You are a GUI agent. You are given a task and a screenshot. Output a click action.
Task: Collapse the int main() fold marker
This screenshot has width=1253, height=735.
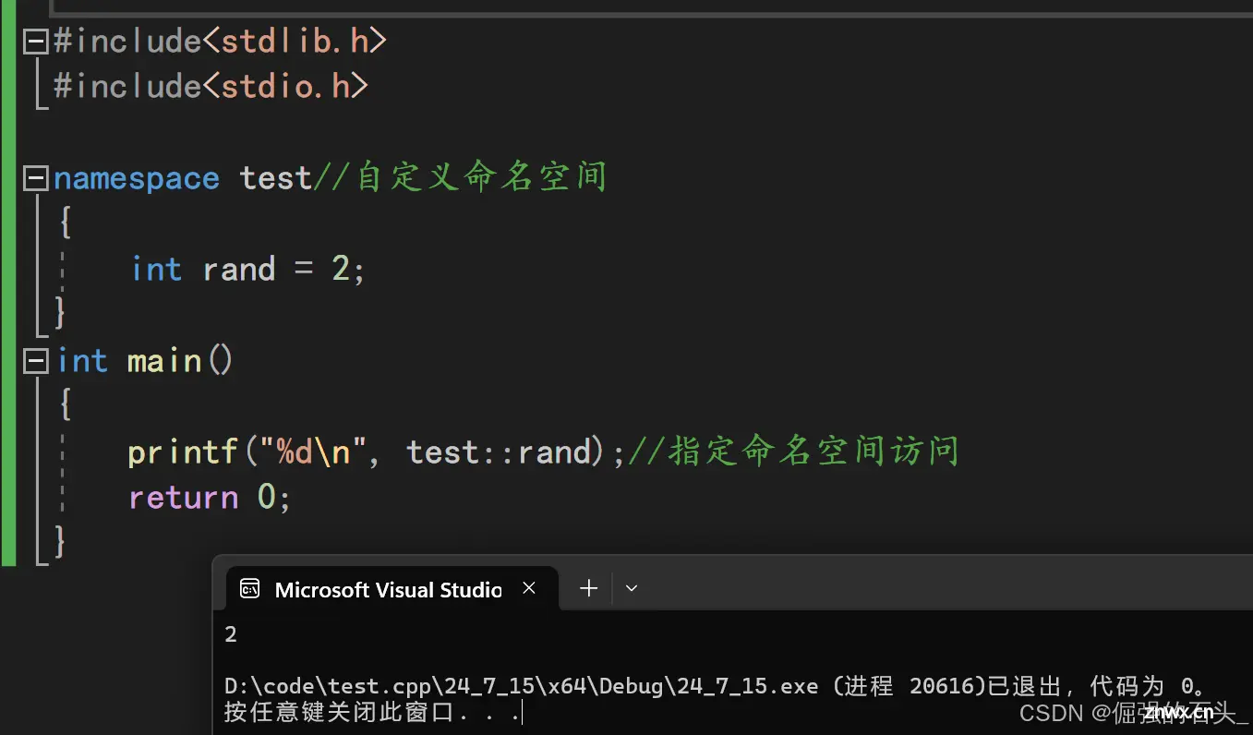(36, 361)
